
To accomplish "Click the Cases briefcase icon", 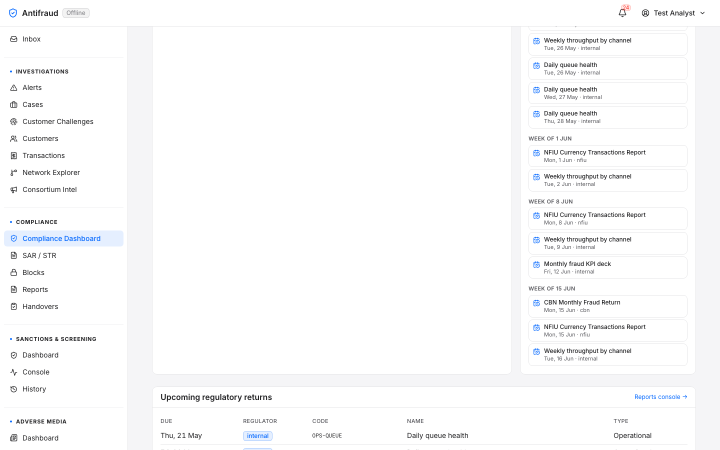I will (14, 104).
